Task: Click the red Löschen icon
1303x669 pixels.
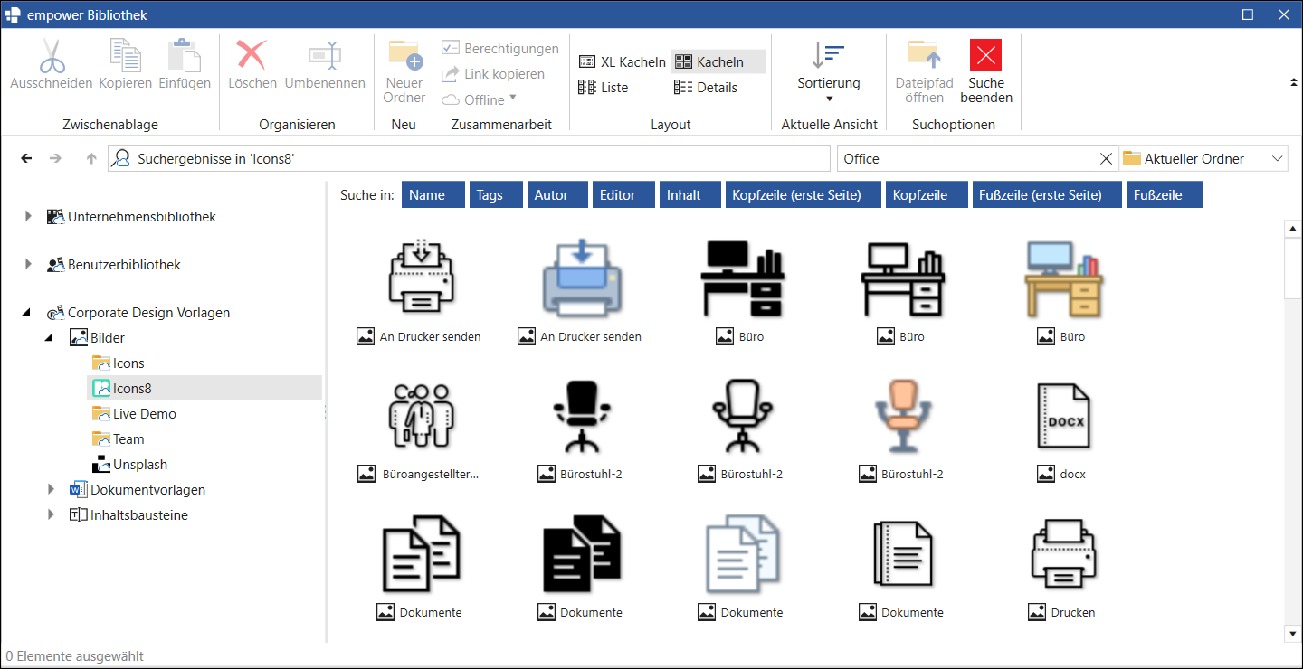Action: click(x=252, y=56)
